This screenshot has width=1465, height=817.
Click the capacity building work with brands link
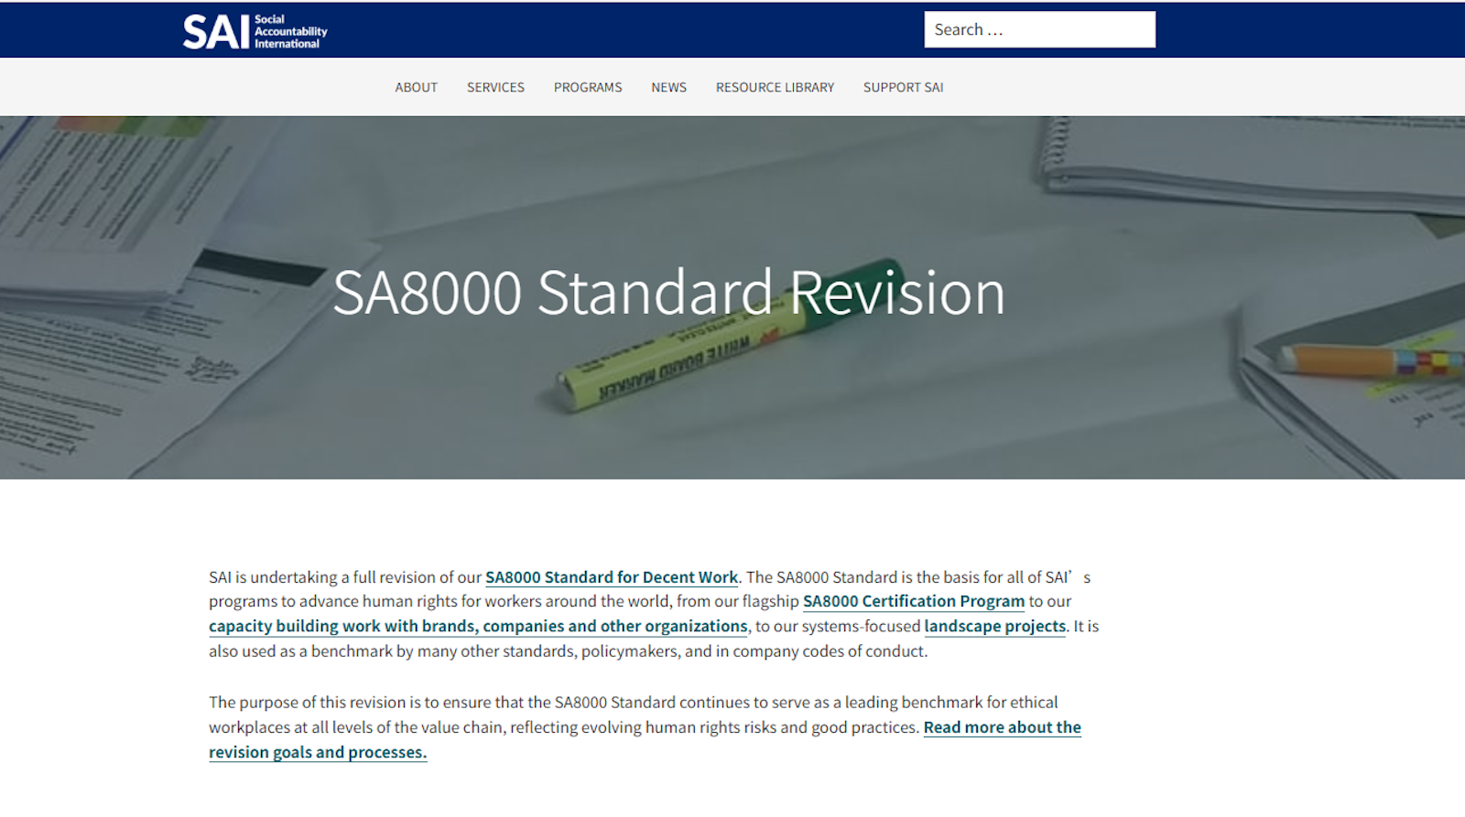(477, 626)
